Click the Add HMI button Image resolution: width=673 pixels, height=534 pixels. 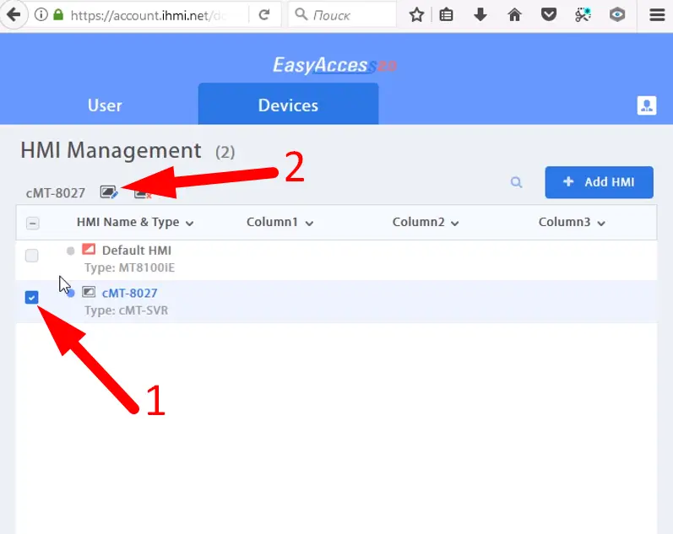pos(600,182)
